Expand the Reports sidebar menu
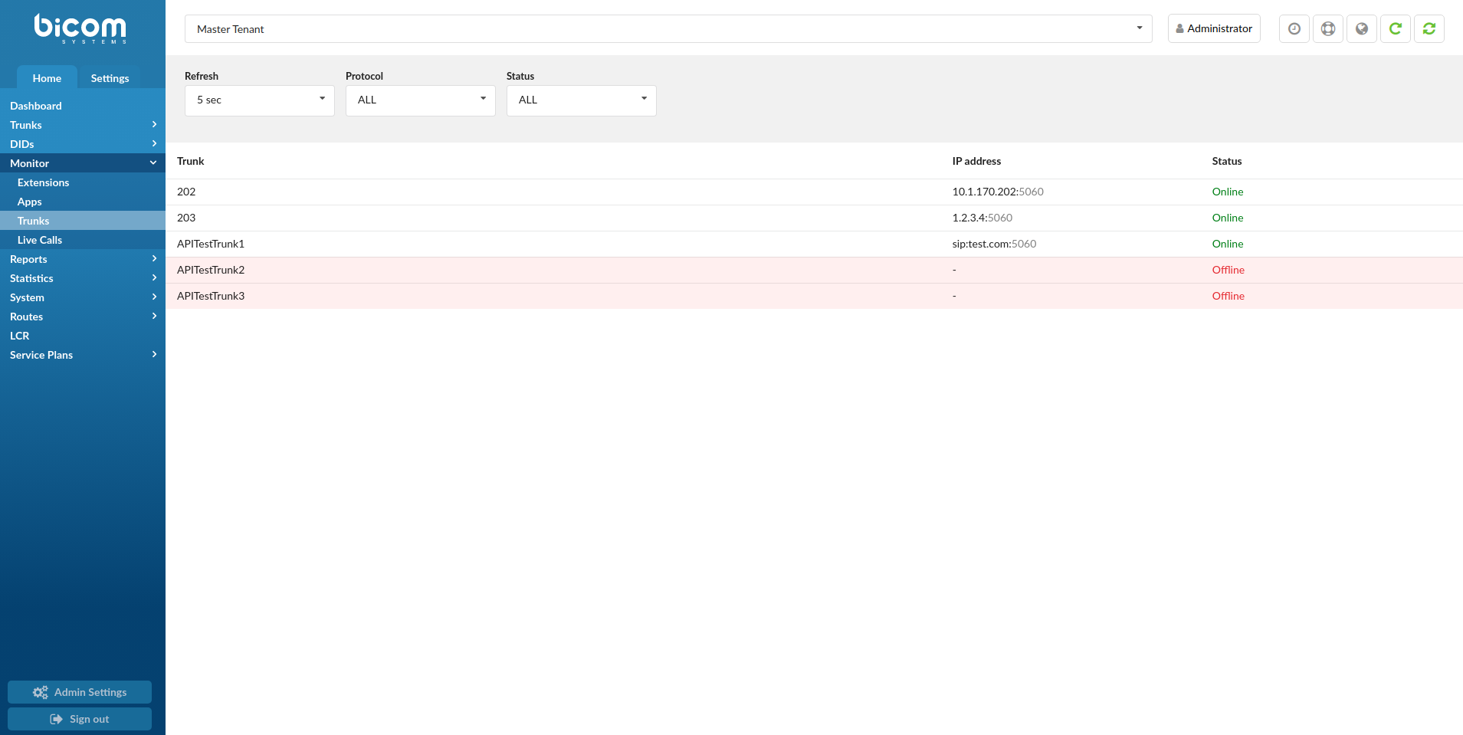Image resolution: width=1463 pixels, height=735 pixels. [x=83, y=259]
